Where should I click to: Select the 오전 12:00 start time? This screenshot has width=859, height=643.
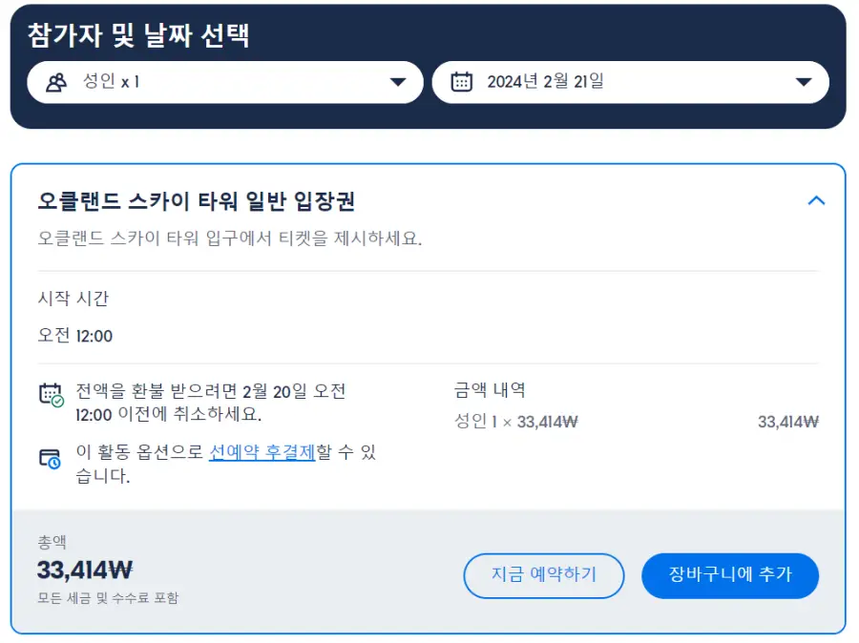coord(75,335)
